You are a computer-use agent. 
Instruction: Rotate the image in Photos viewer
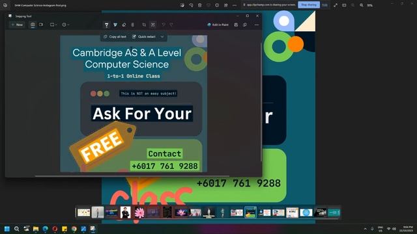[x=191, y=5]
